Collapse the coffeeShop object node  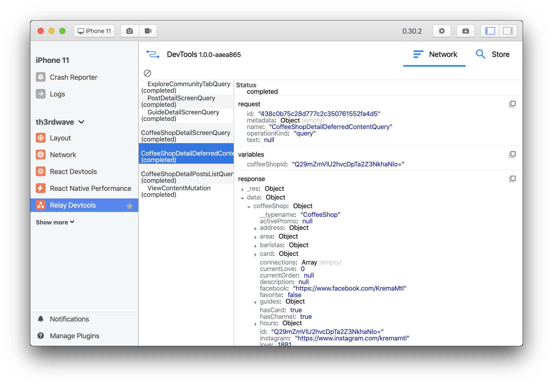pos(249,207)
